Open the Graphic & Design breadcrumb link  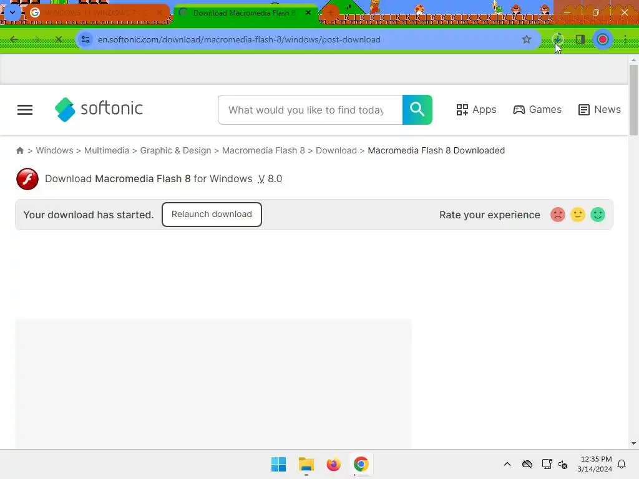click(x=175, y=150)
